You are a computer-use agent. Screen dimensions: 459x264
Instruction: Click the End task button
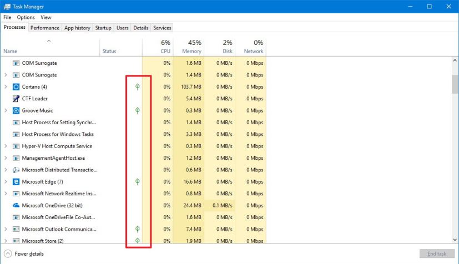pos(437,254)
